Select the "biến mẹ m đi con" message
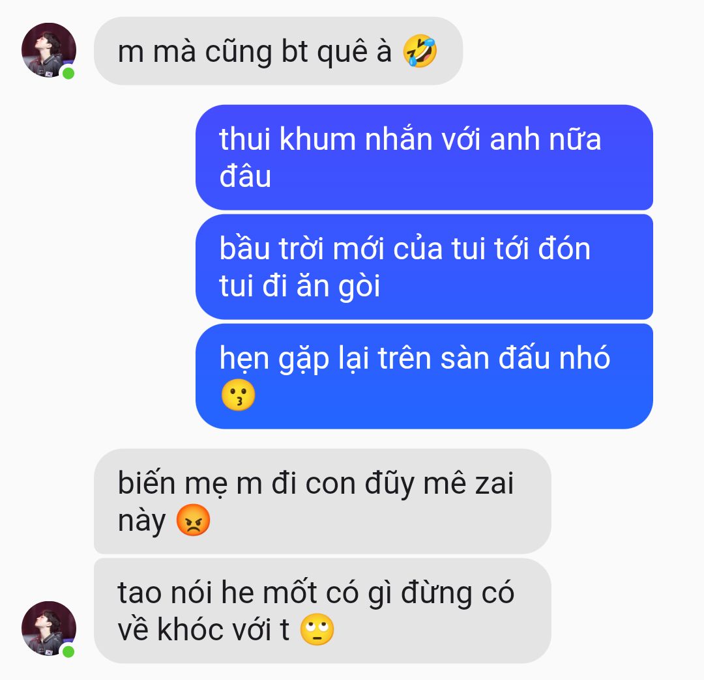Screen dimensions: 704x680 click(x=323, y=501)
